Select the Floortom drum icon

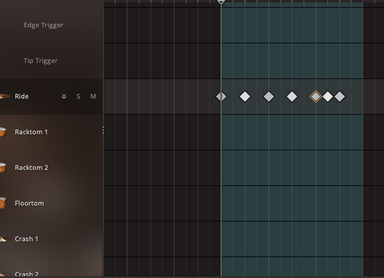pos(3,203)
